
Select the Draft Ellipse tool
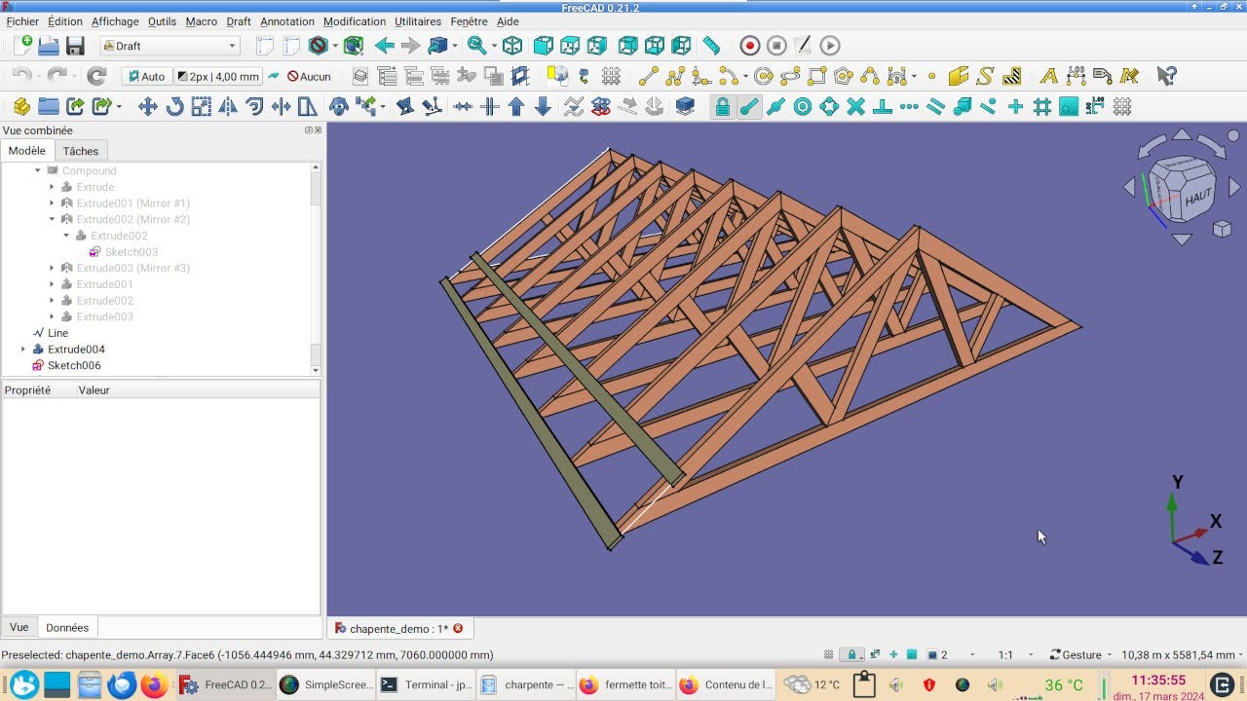click(790, 76)
